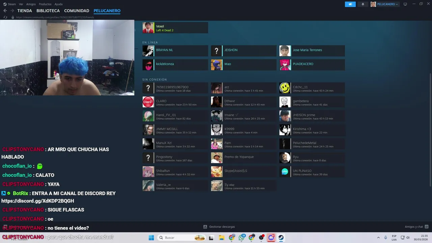
Task: Open Jose Maria Terrones' avatar
Action: pyautogui.click(x=285, y=51)
